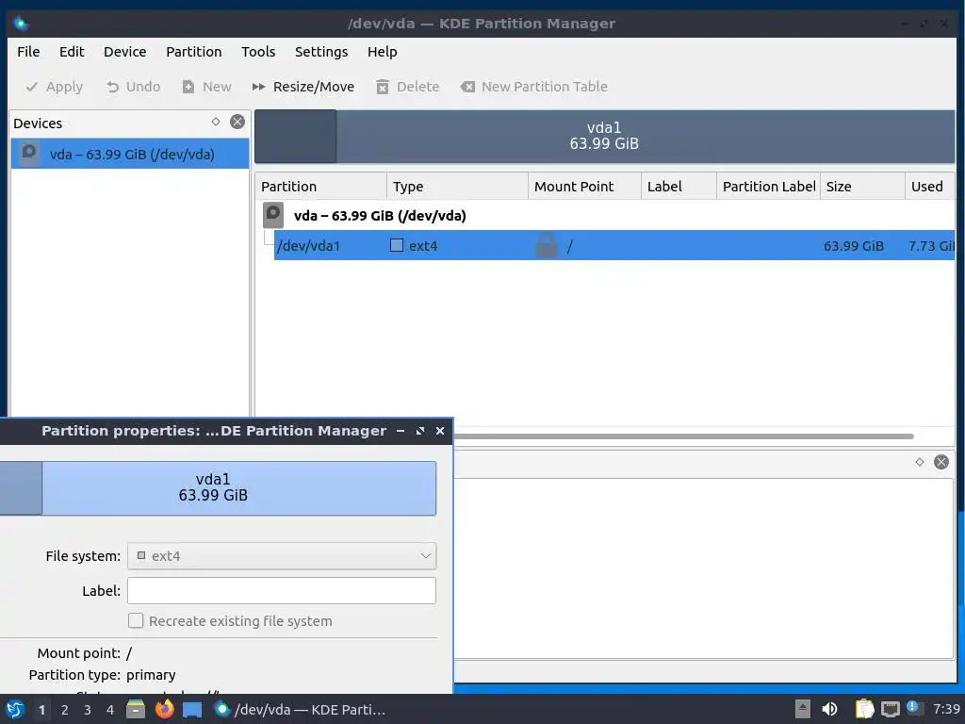This screenshot has height=724, width=965.
Task: Open the File system ext4 dropdown
Action: (282, 556)
